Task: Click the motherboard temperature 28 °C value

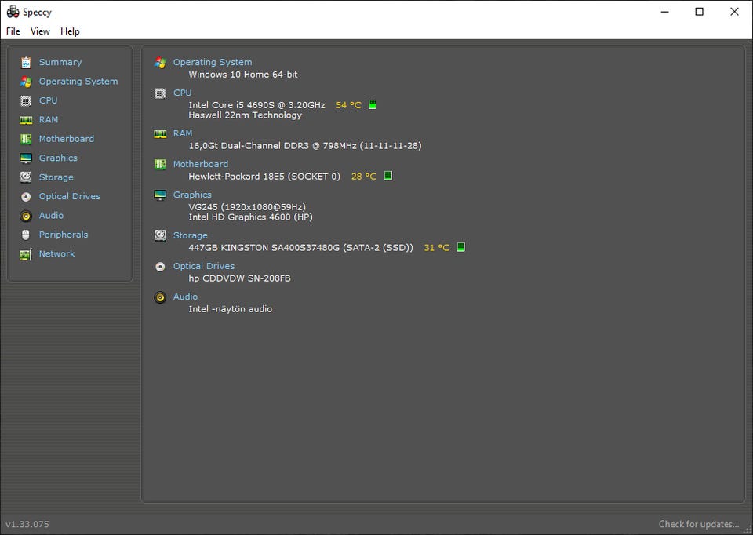Action: [364, 177]
